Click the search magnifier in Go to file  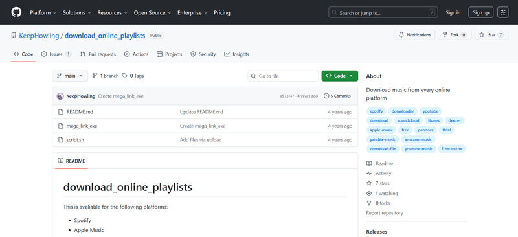coord(253,76)
